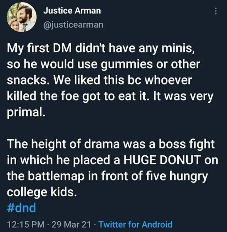Open the Justice Arman display name link
227x232 pixels.
click(x=72, y=11)
